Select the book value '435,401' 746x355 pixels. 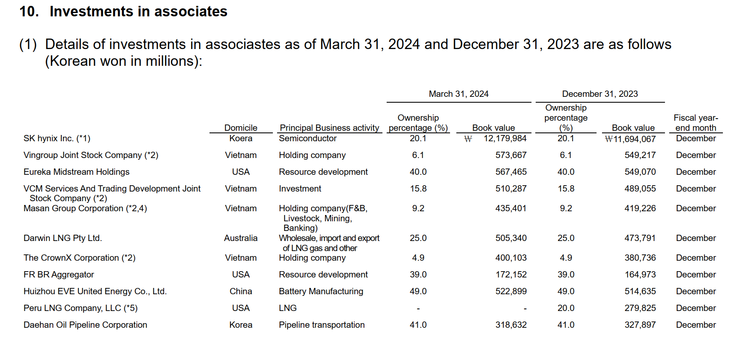pos(511,208)
